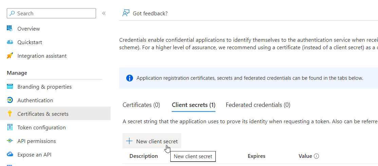Click the Quickstart cloud icon
378x166 pixels.
(10, 42)
